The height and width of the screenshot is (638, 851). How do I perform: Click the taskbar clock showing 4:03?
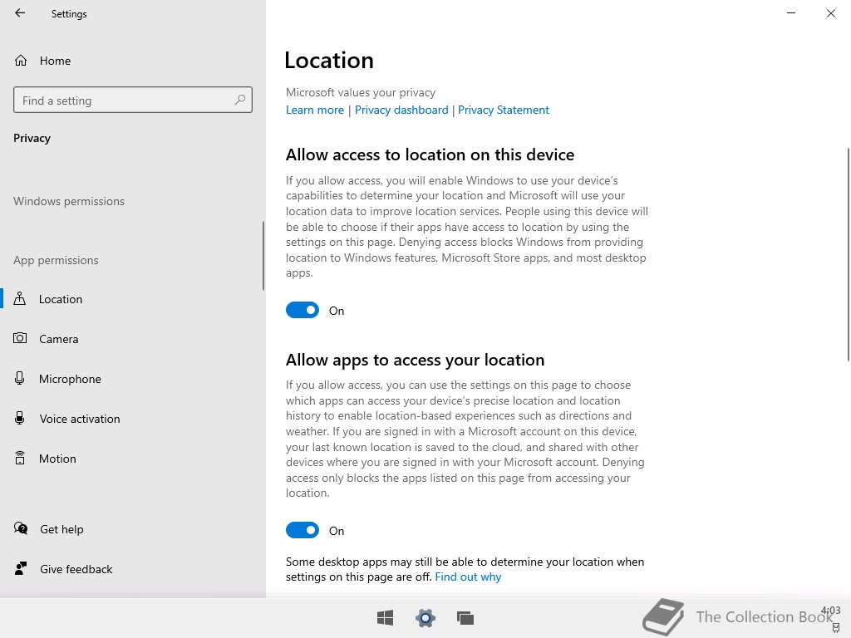[830, 611]
